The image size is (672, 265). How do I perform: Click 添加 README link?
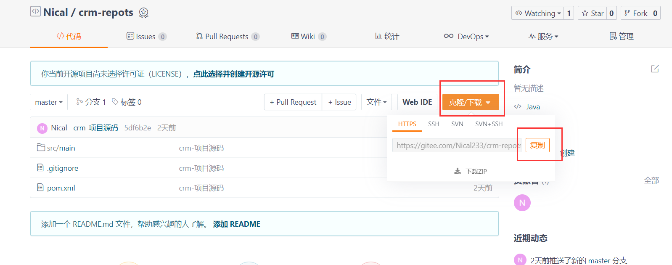click(x=237, y=224)
